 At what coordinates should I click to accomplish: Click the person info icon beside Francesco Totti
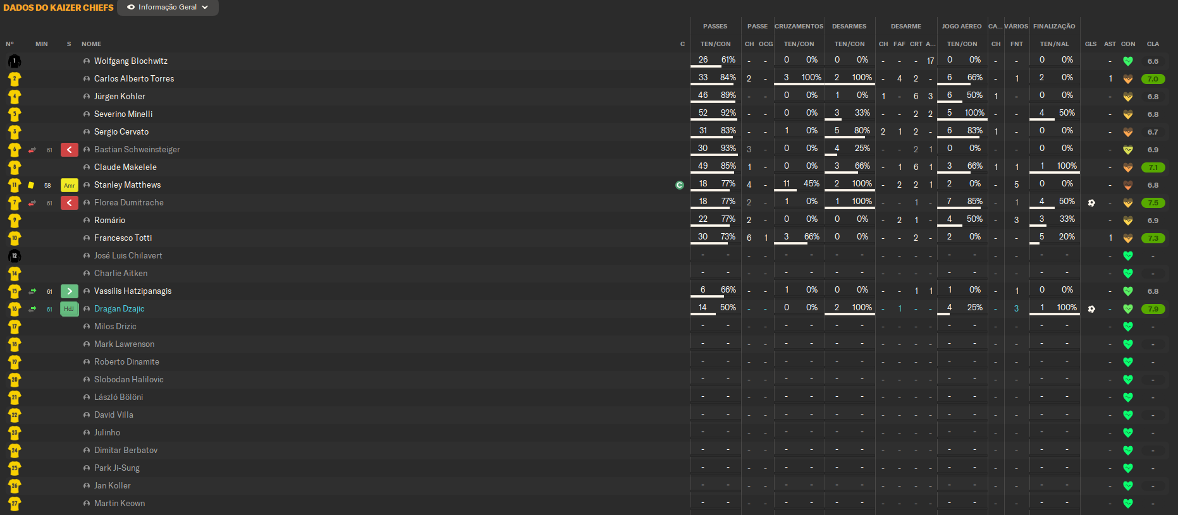coord(87,238)
